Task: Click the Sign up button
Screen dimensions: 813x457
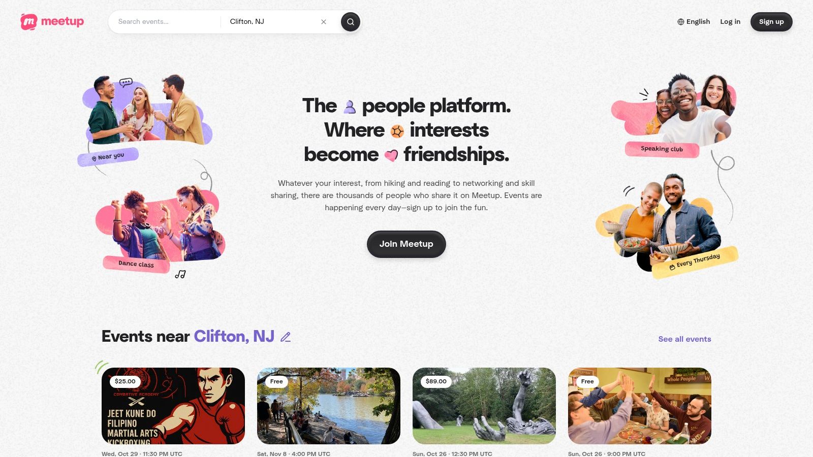Action: tap(771, 22)
